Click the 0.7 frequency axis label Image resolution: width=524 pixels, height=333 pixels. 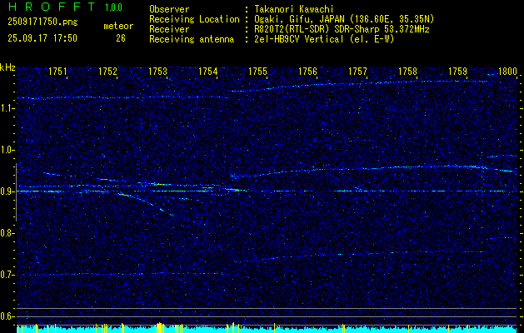pyautogui.click(x=7, y=275)
